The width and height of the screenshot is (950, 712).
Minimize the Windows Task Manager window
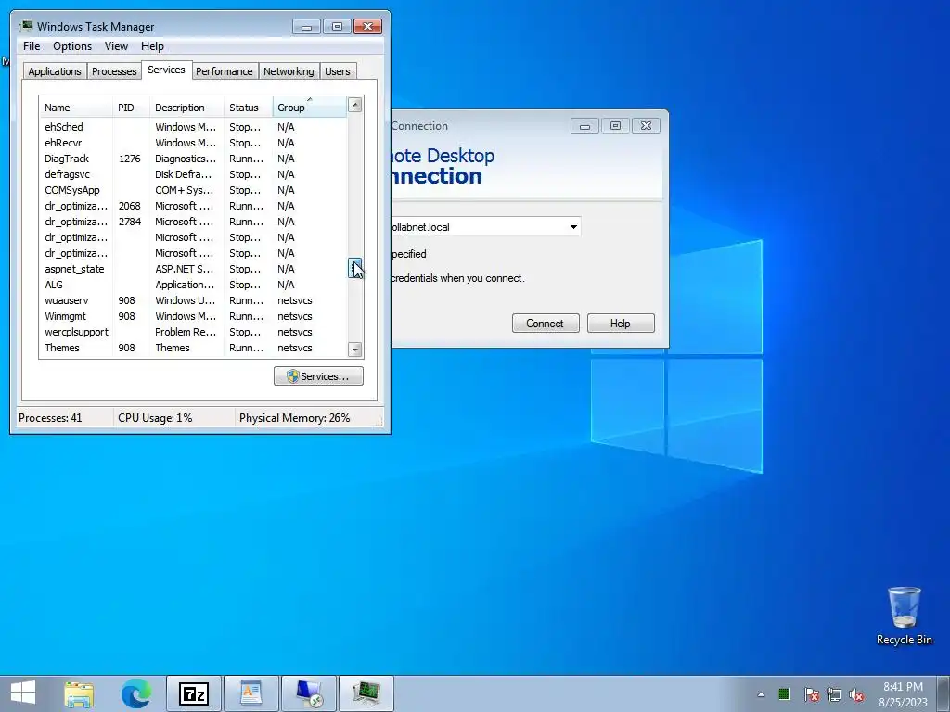coord(306,27)
